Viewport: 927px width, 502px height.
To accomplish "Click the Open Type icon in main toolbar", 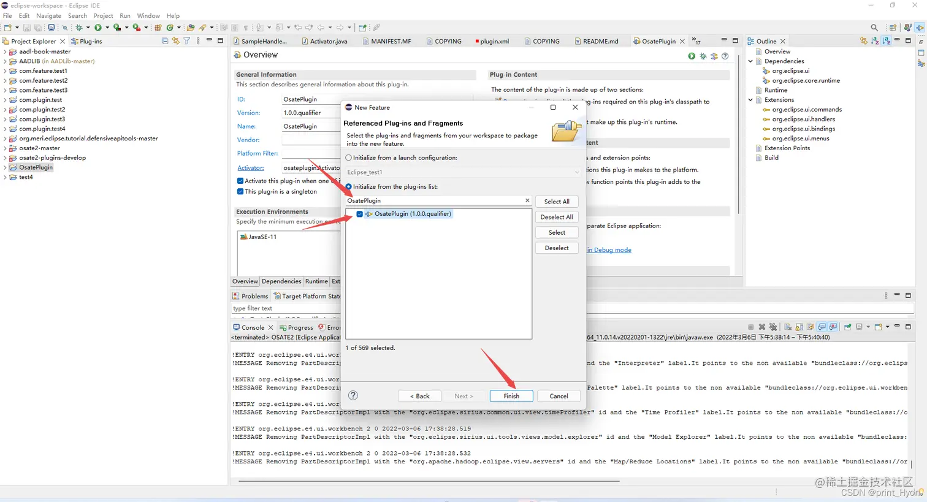I will [191, 27].
